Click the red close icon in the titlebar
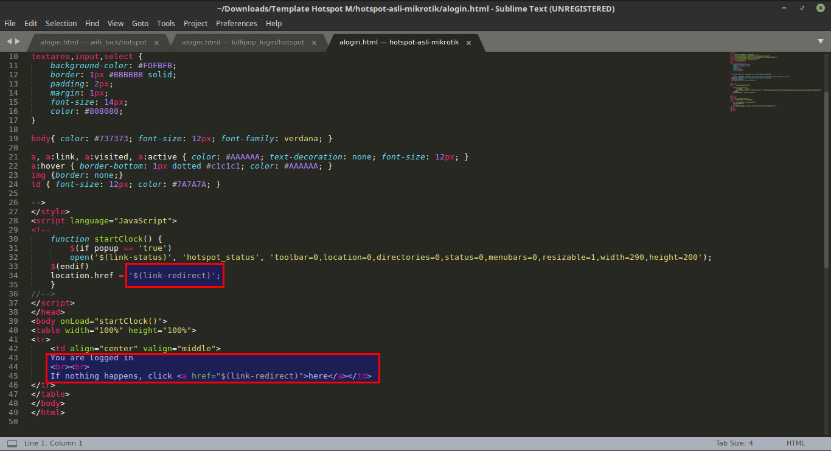Screen dimensions: 831x451 pos(820,8)
